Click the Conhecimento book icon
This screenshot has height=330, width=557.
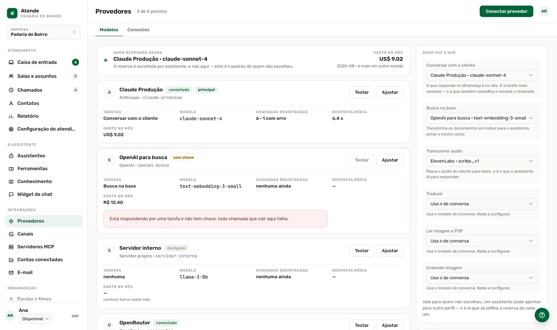(x=11, y=181)
